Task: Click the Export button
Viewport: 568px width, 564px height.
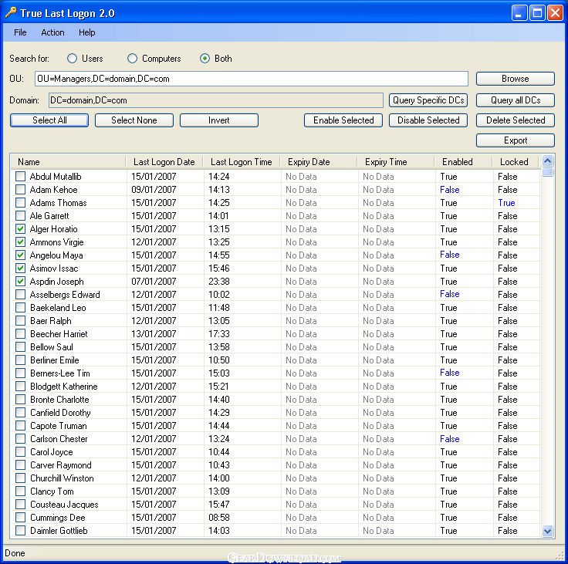Action: 515,140
